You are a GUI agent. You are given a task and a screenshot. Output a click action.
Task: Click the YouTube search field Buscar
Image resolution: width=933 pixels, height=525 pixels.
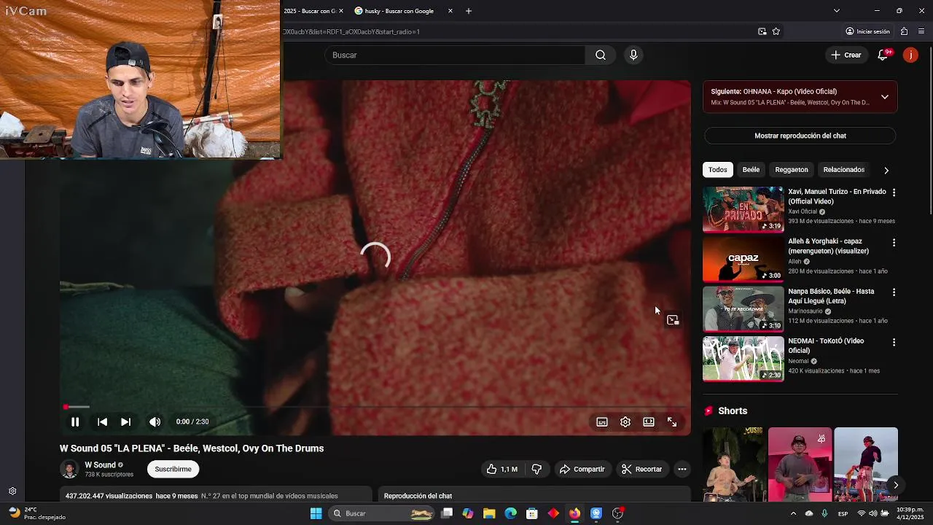(456, 55)
